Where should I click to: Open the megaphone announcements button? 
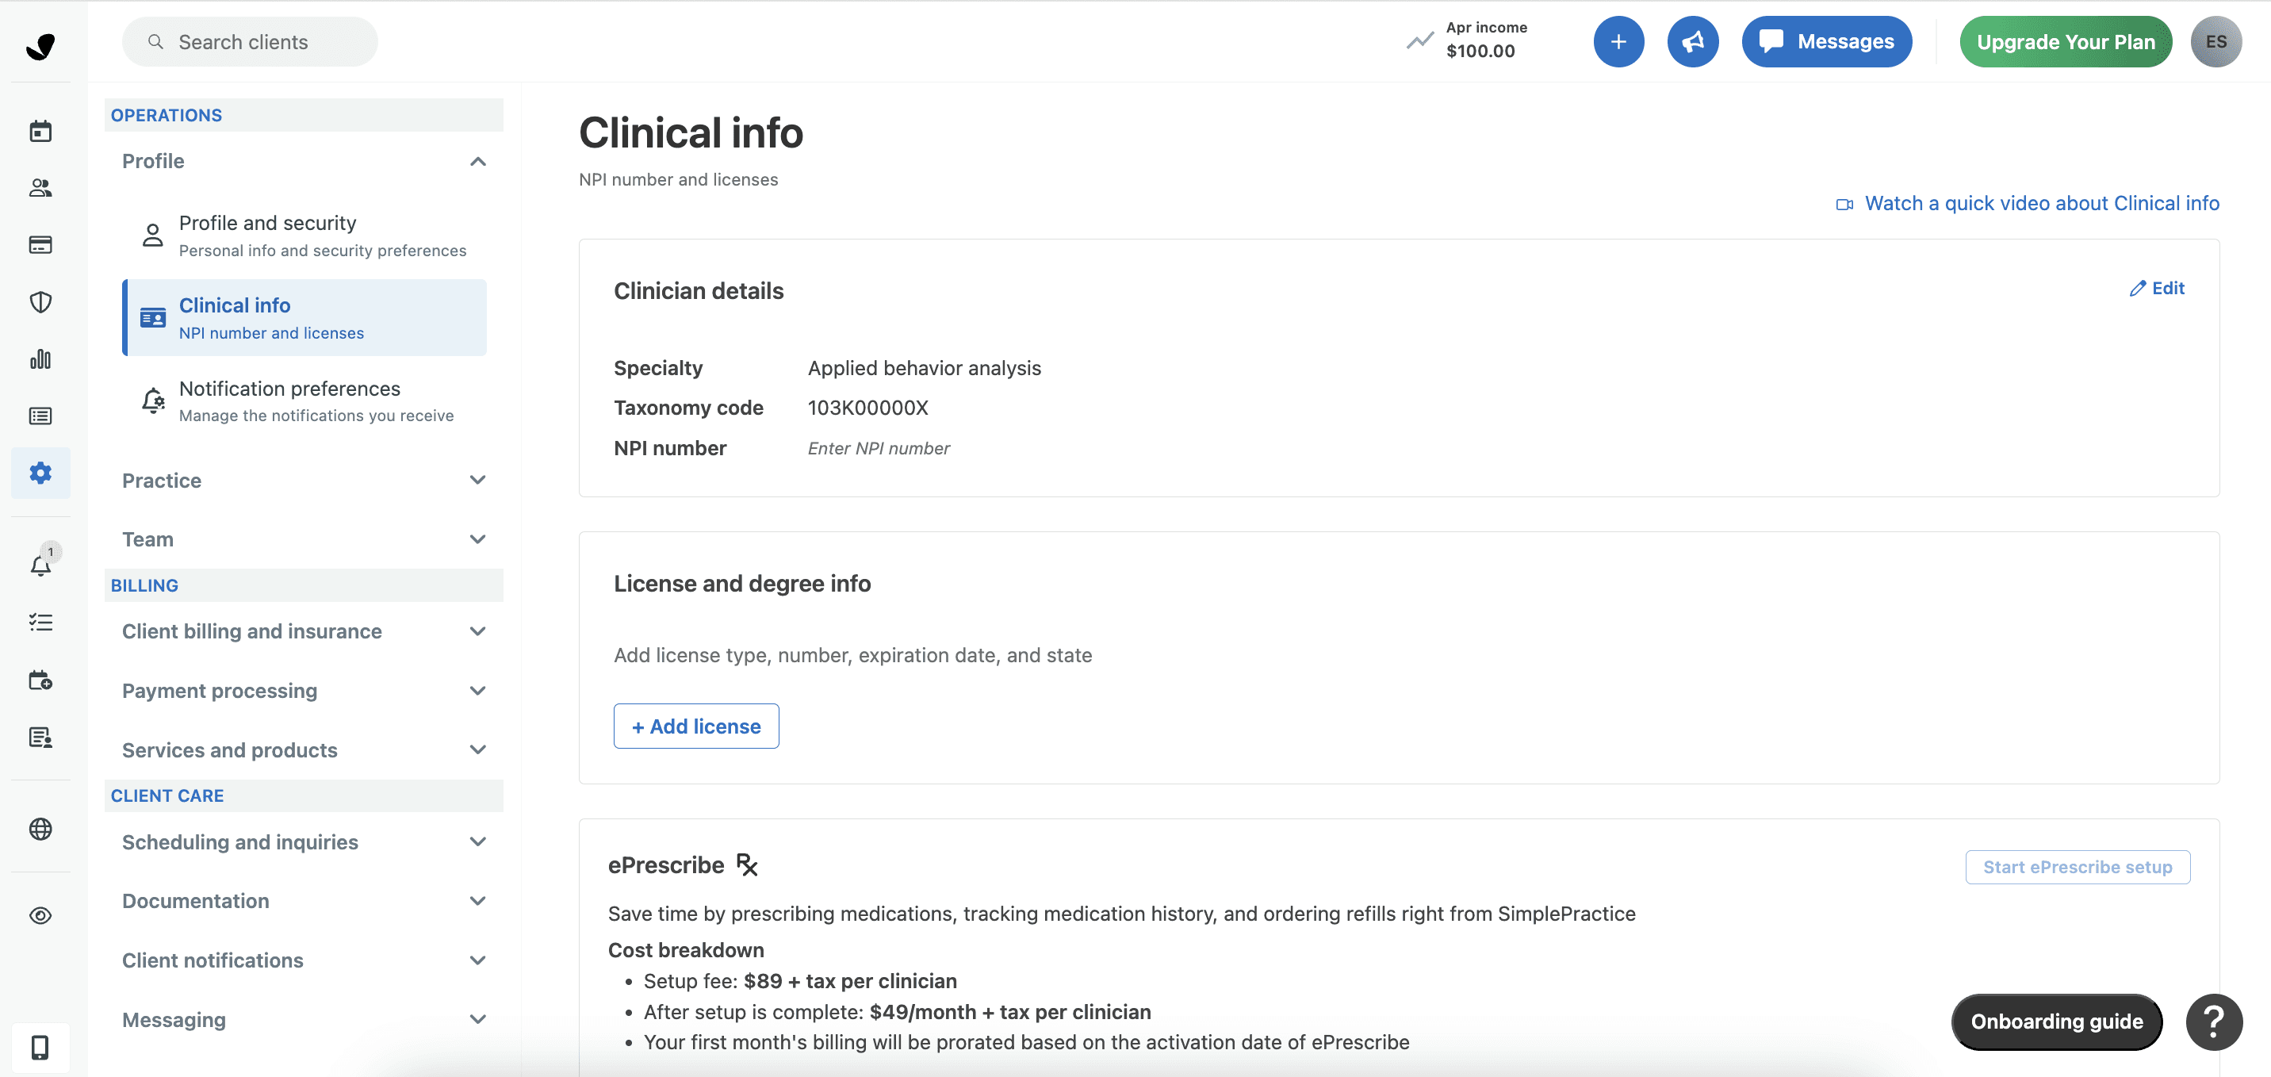[1693, 41]
